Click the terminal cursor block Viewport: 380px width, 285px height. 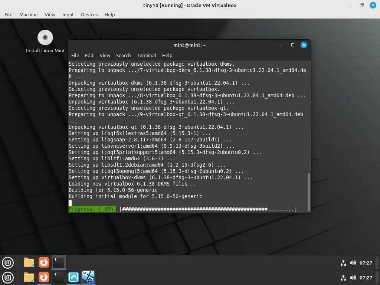click(x=70, y=203)
